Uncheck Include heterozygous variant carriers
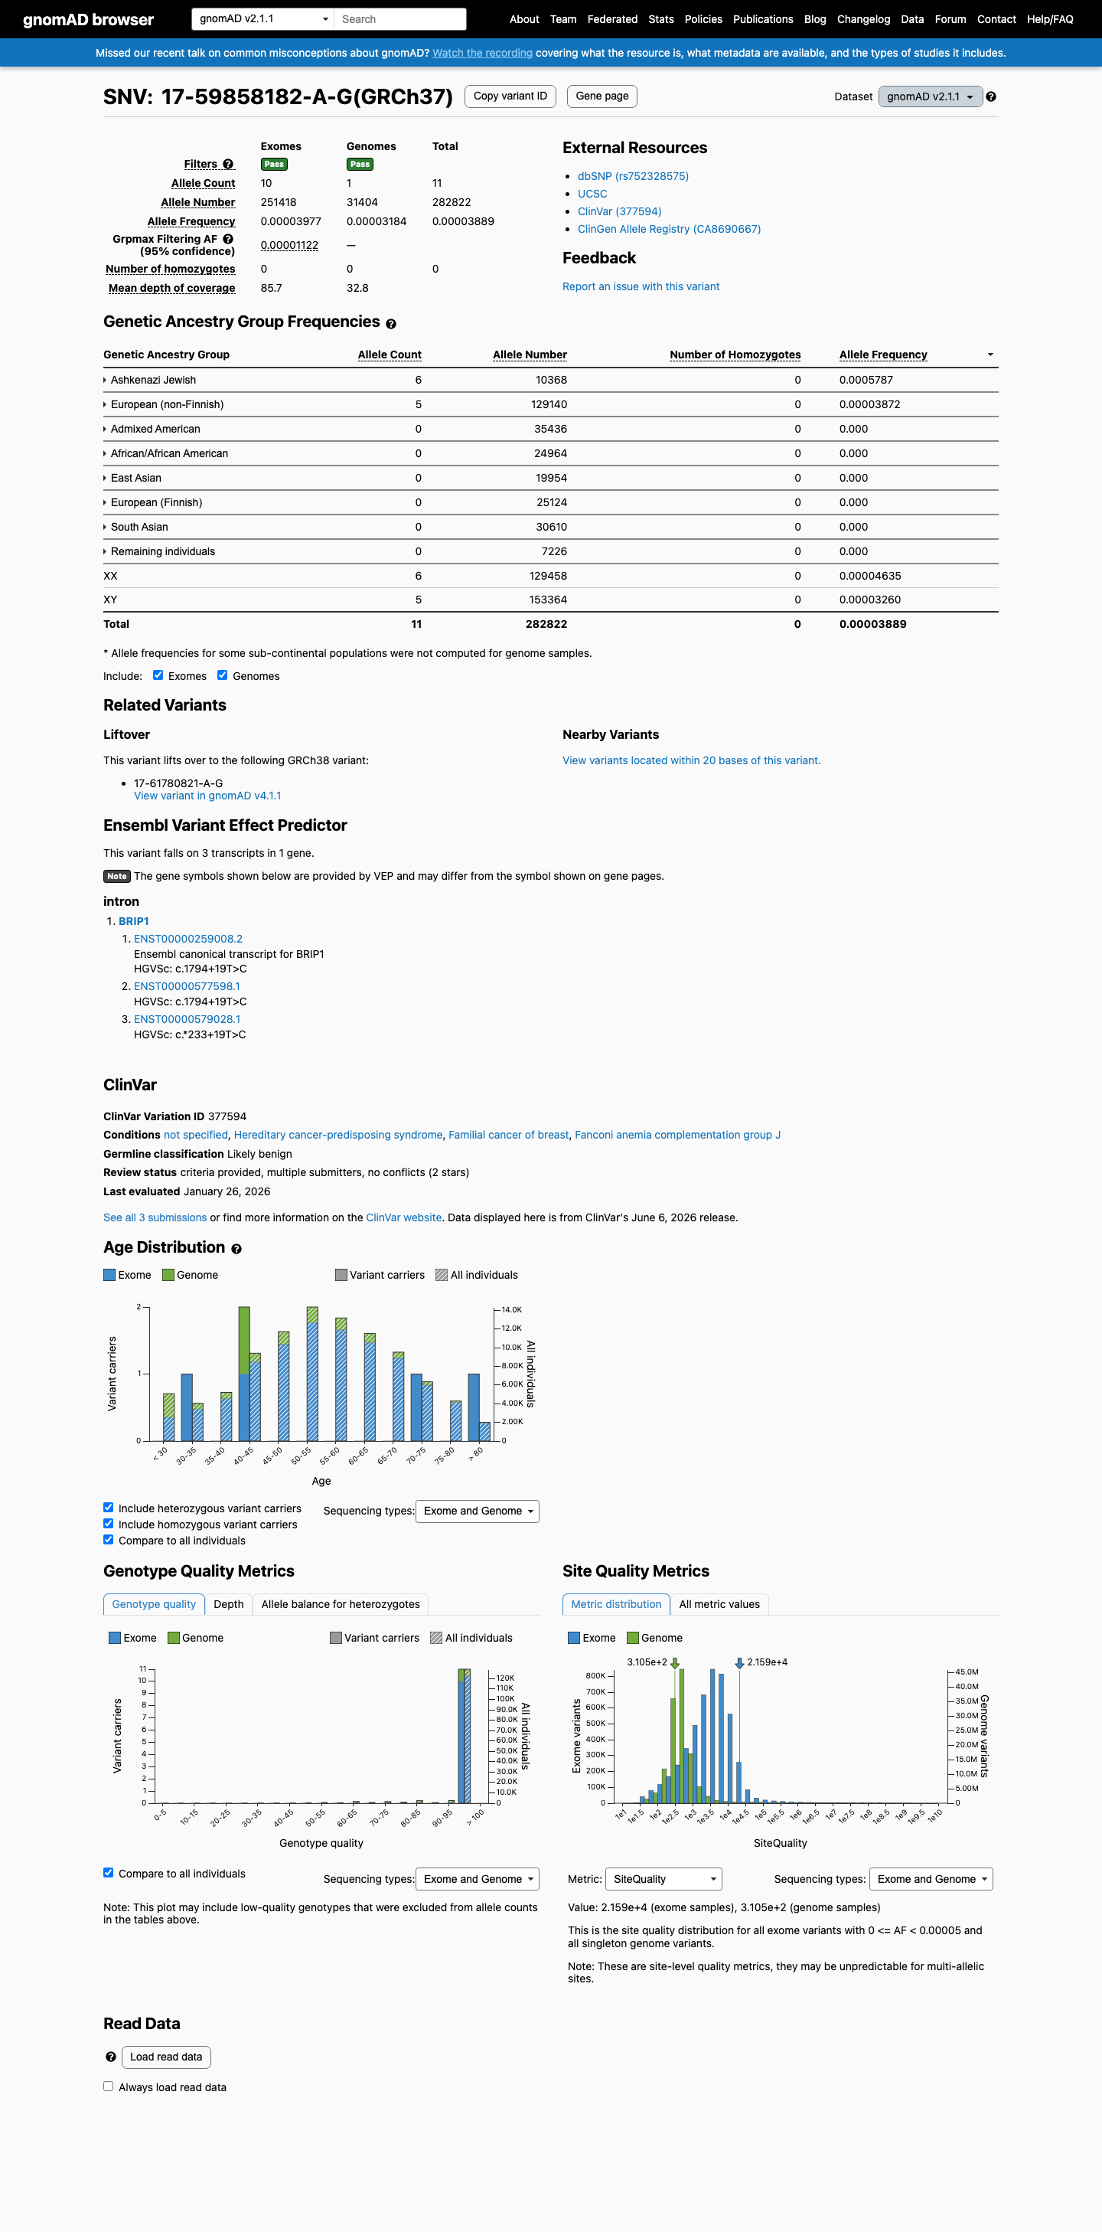Image resolution: width=1102 pixels, height=2232 pixels. [108, 1508]
